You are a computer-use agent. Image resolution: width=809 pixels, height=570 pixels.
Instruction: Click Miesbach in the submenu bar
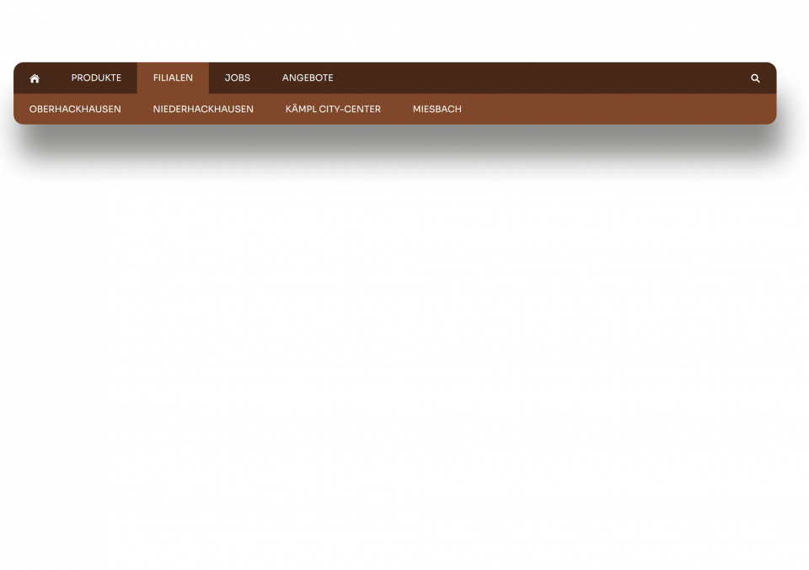coord(437,109)
